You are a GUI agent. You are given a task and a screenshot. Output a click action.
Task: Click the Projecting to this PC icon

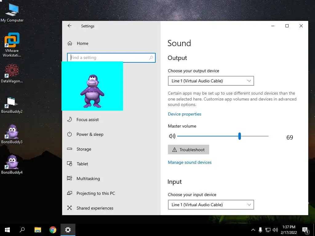coord(70,193)
